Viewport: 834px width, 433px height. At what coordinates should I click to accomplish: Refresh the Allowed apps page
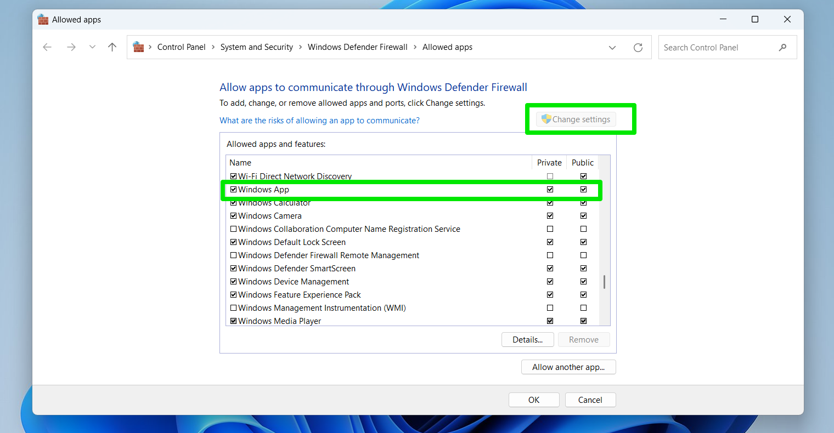point(638,48)
